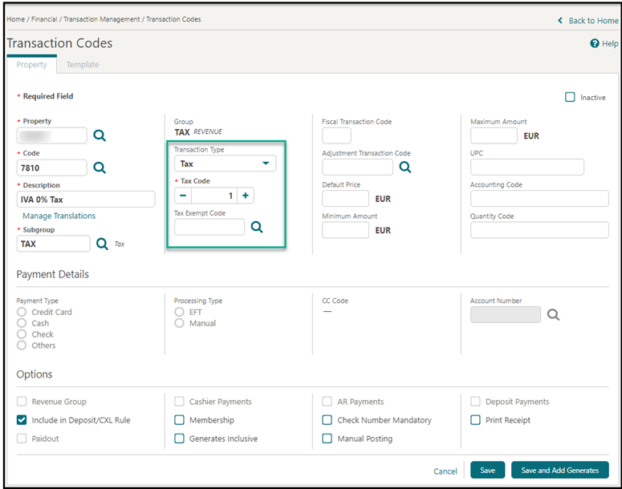Select EFT processing type

point(179,312)
